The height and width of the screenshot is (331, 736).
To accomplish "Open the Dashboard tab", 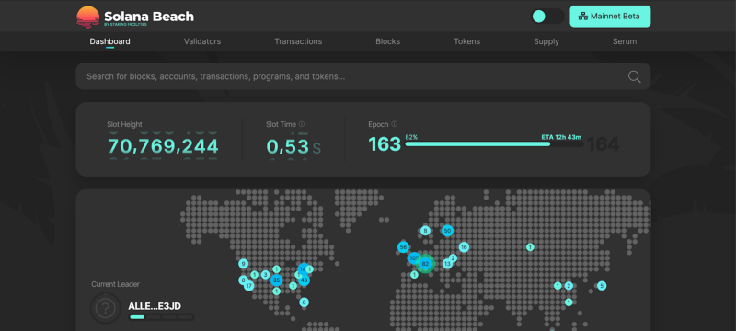I will (x=109, y=41).
